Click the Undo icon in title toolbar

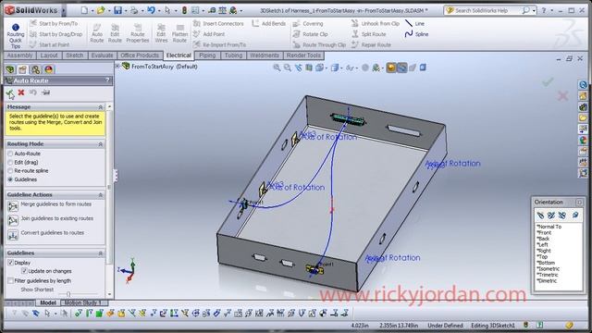151,10
